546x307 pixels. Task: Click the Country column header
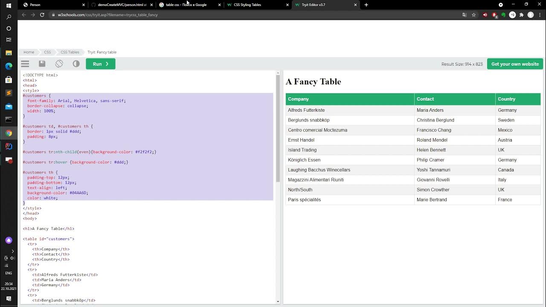click(x=518, y=99)
